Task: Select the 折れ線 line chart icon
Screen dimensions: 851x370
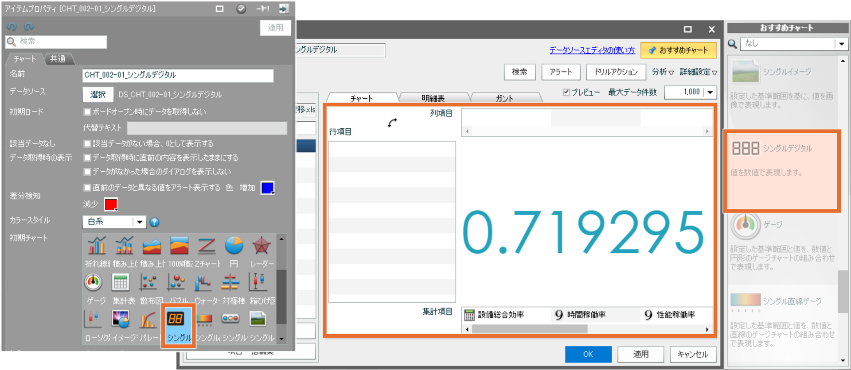Action: [x=97, y=246]
